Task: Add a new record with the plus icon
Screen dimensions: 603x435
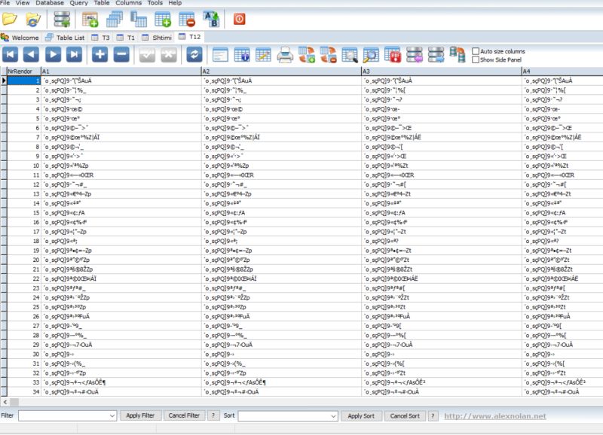Action: 99,53
